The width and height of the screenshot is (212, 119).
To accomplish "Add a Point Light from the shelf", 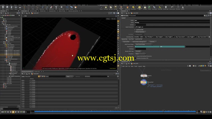I will [x=106, y=8].
